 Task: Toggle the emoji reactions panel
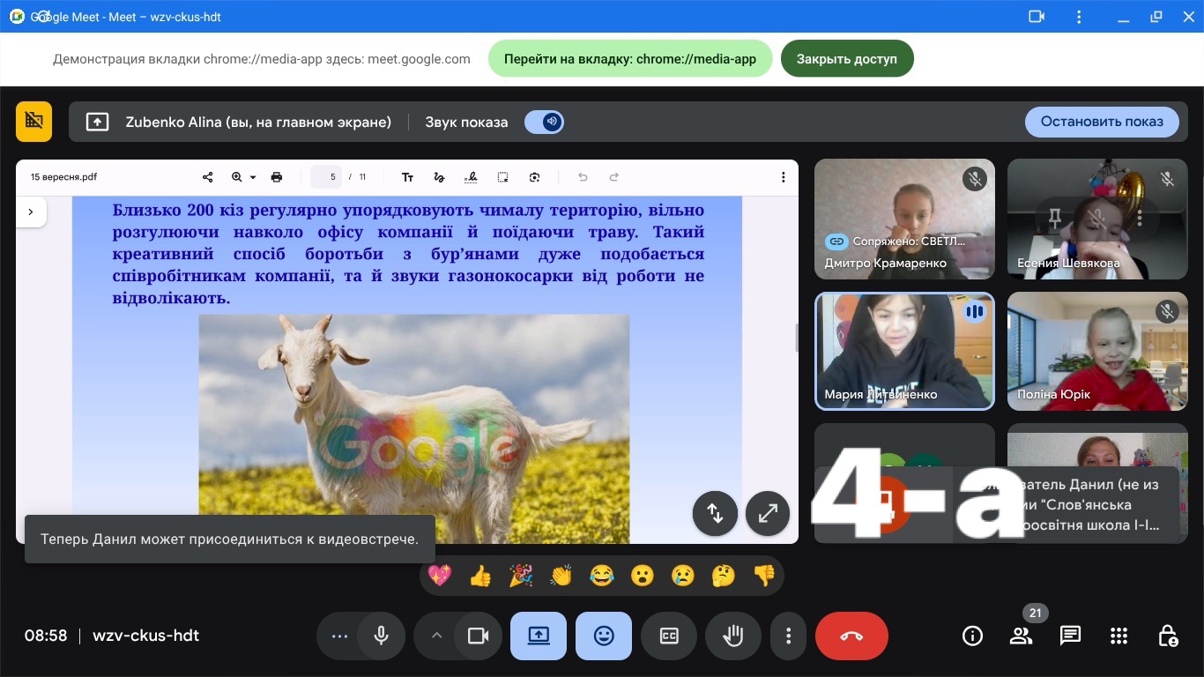pos(604,636)
